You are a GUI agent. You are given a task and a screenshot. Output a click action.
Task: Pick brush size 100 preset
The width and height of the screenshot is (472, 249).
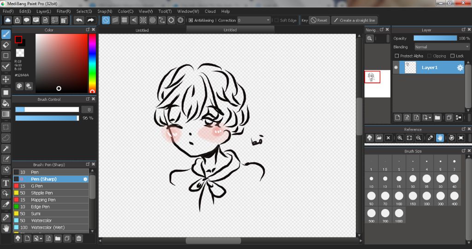point(399,197)
